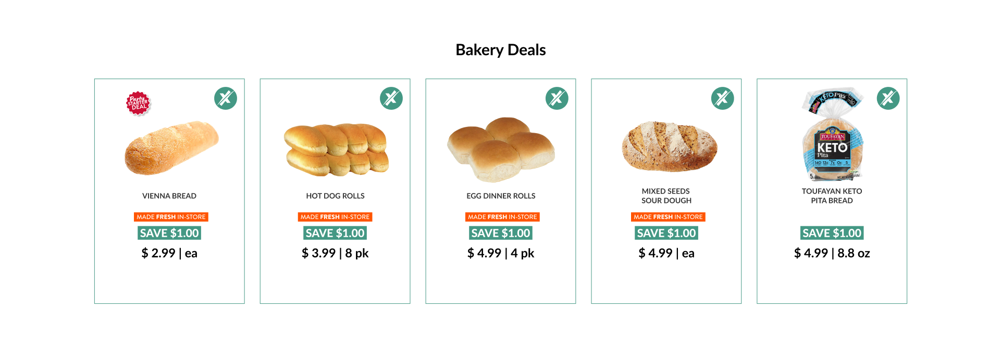Click the green icon on Egg Dinner Rolls card
Screen dimensions: 1001x349
click(x=557, y=98)
